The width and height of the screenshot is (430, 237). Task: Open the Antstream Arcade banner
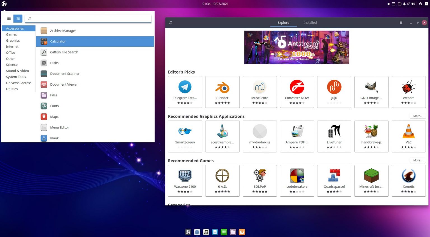click(297, 47)
